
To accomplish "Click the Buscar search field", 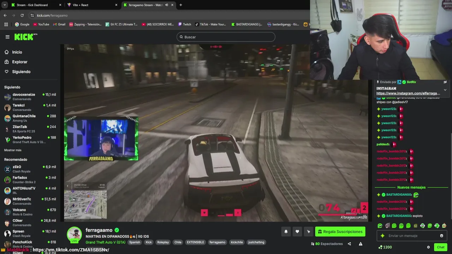I will point(226,37).
